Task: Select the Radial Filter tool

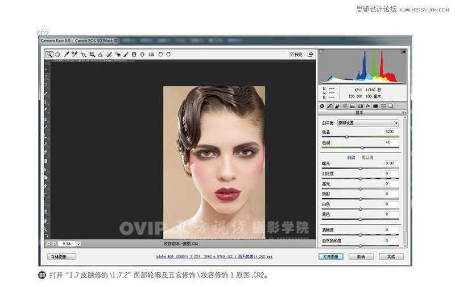Action: [142, 54]
